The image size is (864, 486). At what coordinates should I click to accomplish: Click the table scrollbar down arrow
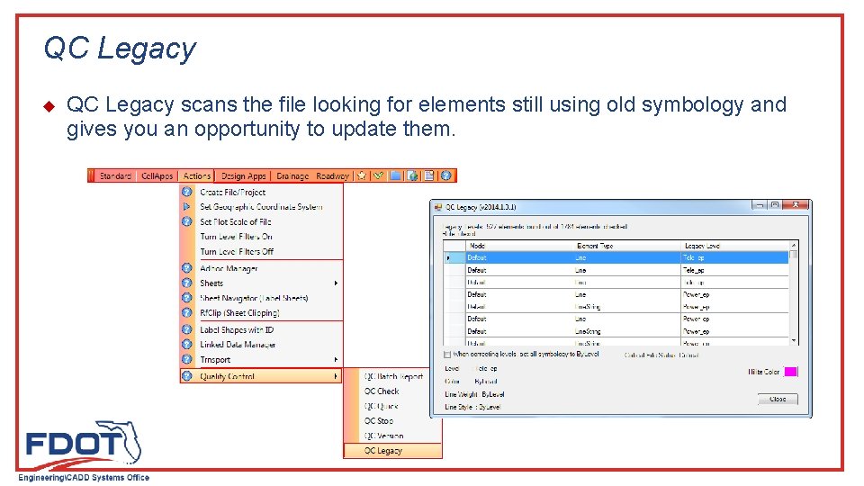pos(794,341)
